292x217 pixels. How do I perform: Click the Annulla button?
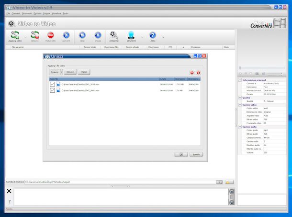(196, 154)
